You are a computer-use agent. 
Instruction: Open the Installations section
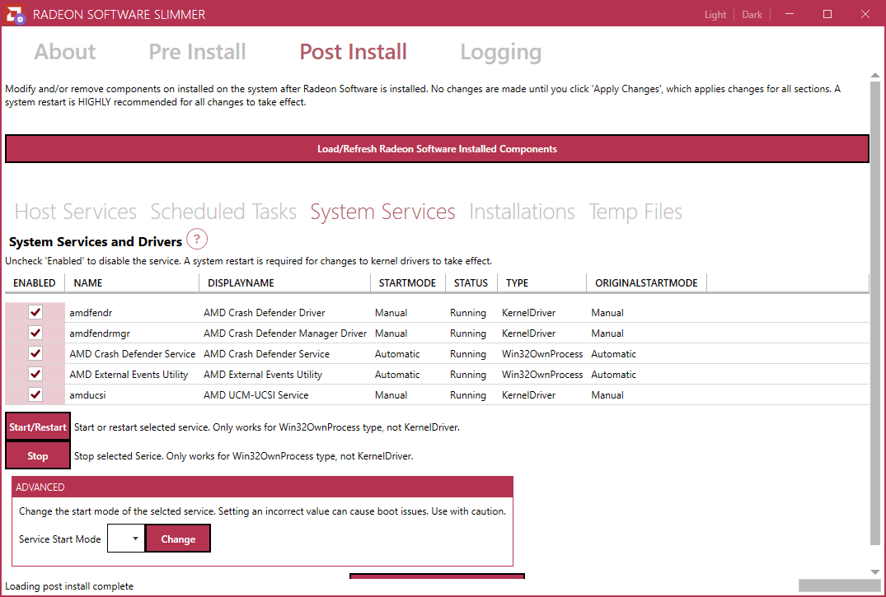522,212
